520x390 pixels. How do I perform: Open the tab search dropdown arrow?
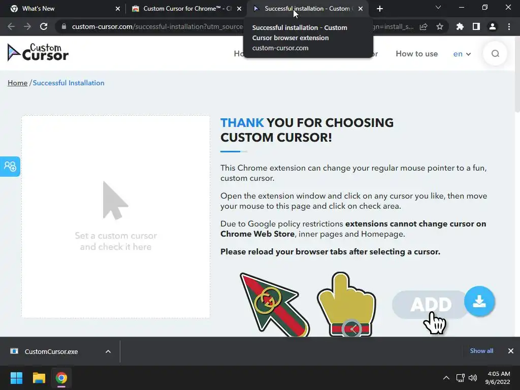point(438,7)
